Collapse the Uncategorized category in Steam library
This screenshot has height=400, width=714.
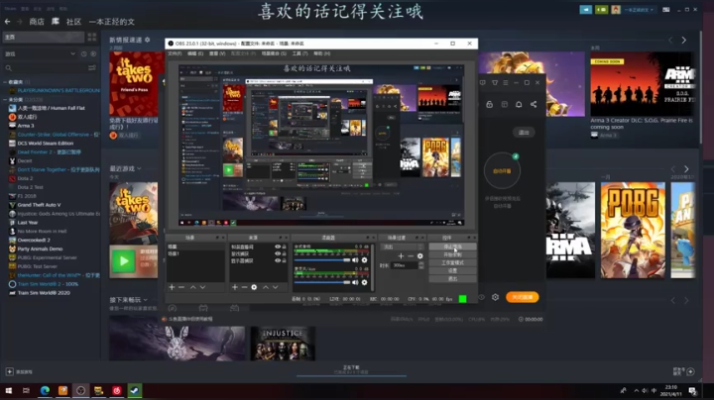tap(5, 100)
